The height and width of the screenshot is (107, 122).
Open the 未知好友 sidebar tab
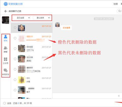(6, 72)
